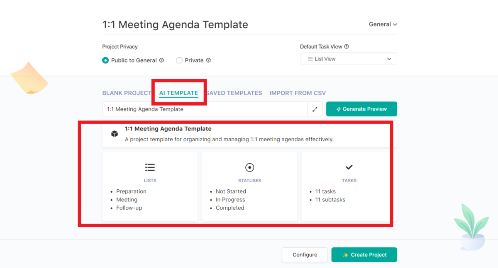
Task: Select the Private privacy option
Action: pos(179,60)
